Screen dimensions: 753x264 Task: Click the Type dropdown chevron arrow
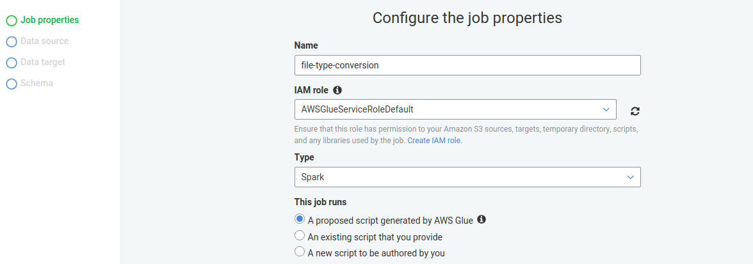tap(630, 177)
